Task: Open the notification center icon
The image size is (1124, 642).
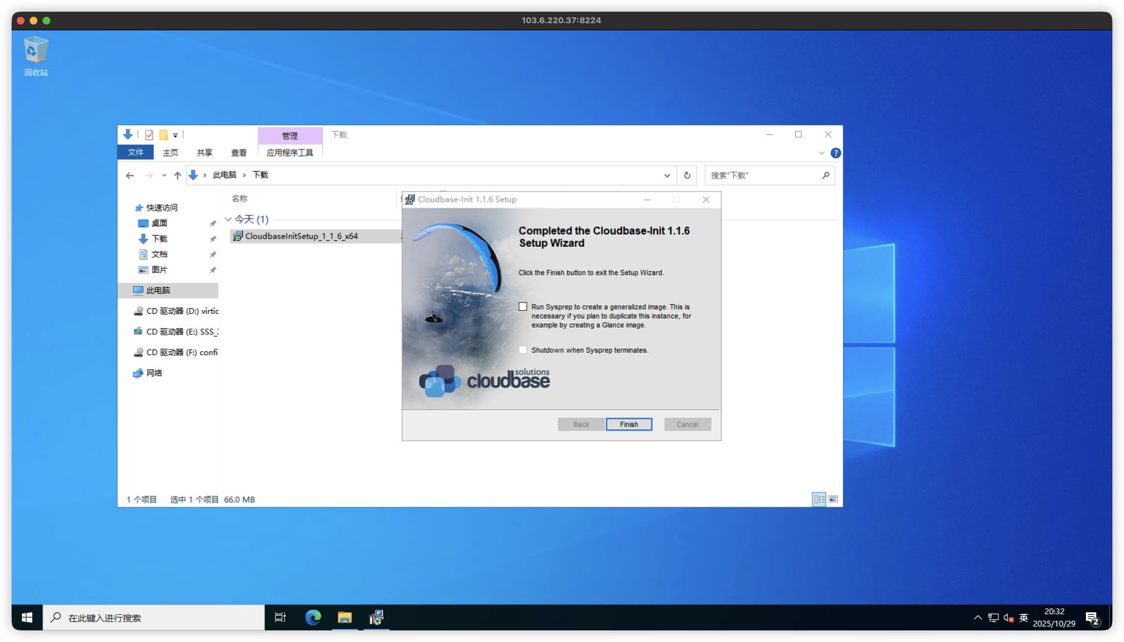Action: click(x=1092, y=618)
